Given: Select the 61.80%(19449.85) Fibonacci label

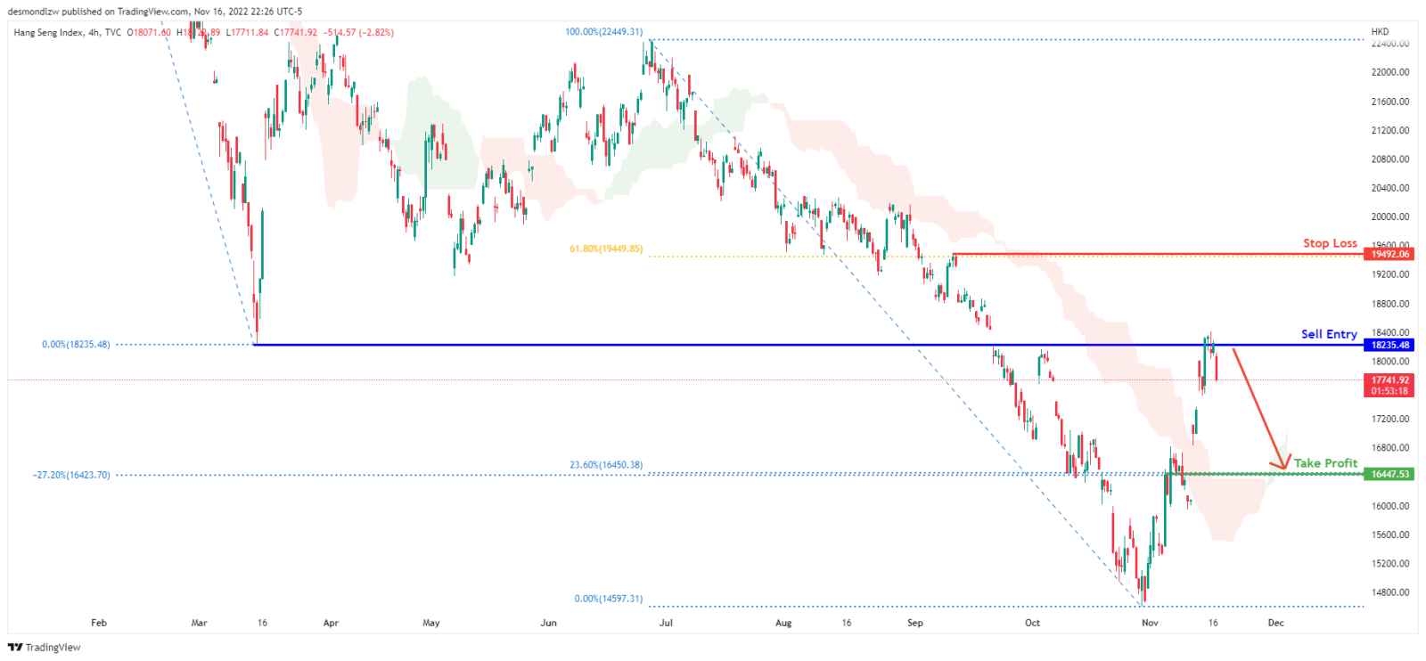Looking at the screenshot, I should [606, 249].
